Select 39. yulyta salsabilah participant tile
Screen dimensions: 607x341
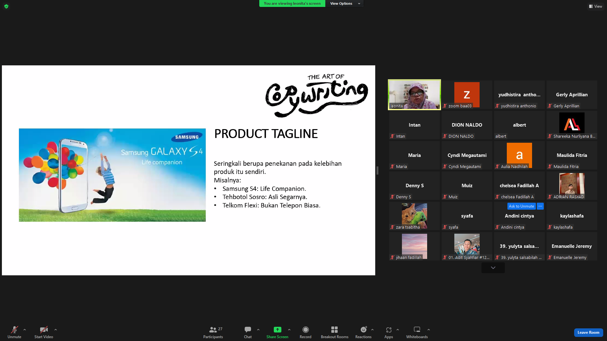pos(519,246)
